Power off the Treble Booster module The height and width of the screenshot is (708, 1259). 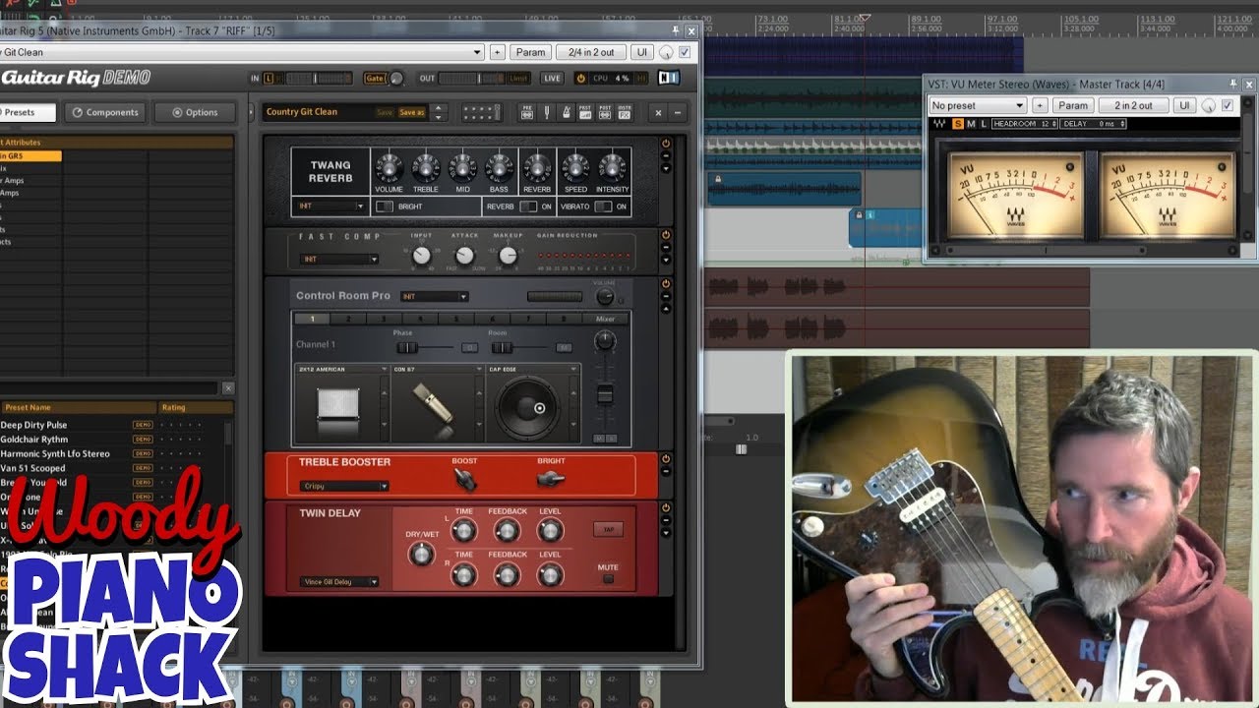tap(666, 459)
